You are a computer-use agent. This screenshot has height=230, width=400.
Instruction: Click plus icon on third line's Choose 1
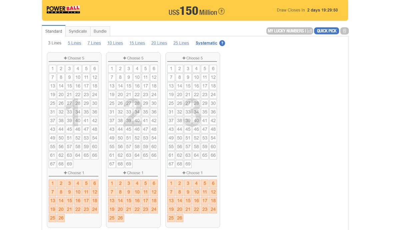coord(184,173)
